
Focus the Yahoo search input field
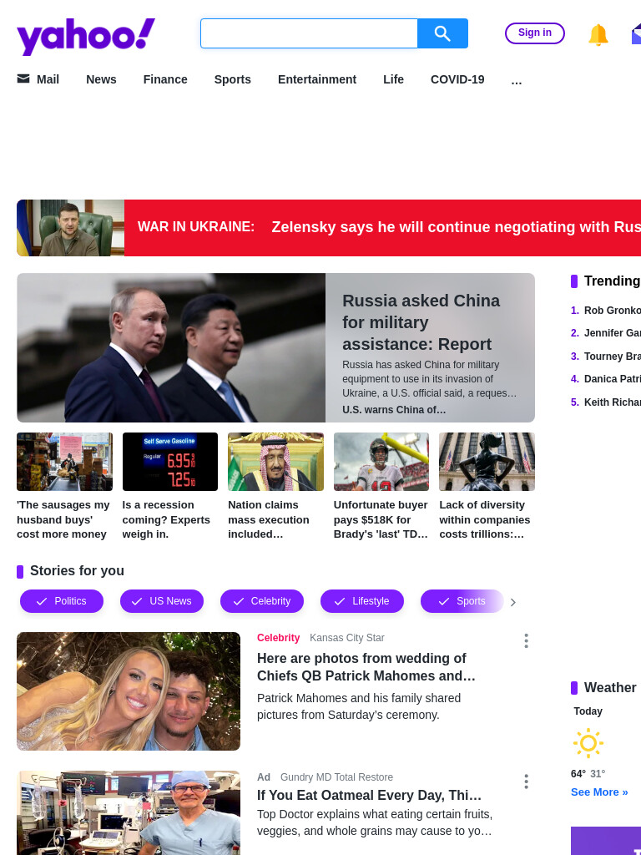pos(309,33)
